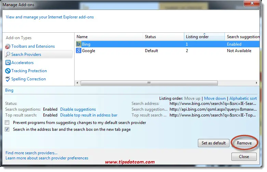Click the Top result search URL value
Screen dimensions: 267x172
[213, 115]
